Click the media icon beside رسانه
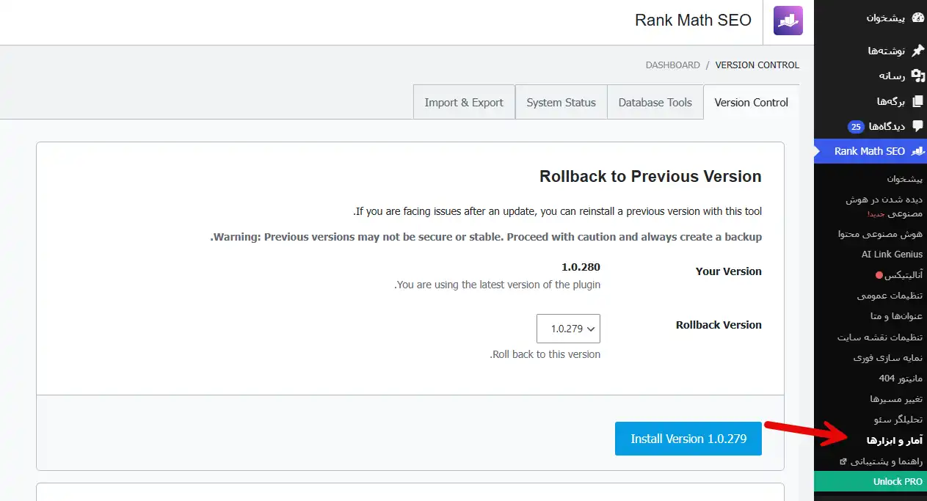This screenshot has height=501, width=927. click(x=917, y=76)
